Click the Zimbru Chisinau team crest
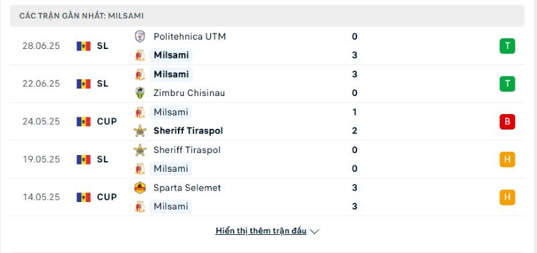537x253 pixels. pos(140,93)
